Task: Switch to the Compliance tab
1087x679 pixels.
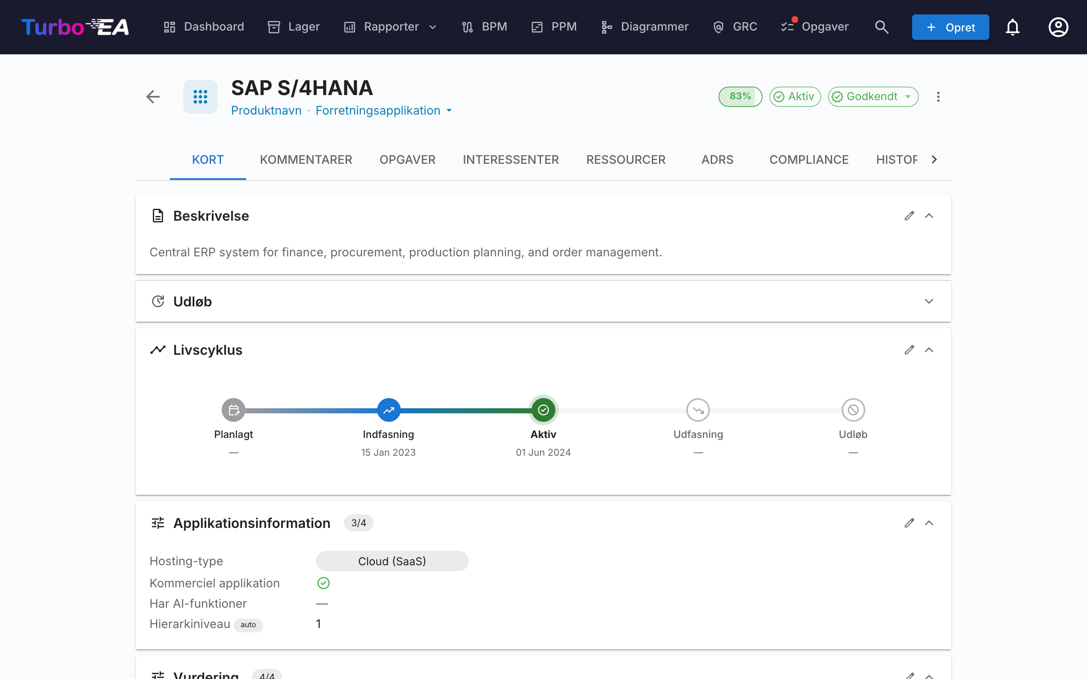Action: click(x=809, y=160)
